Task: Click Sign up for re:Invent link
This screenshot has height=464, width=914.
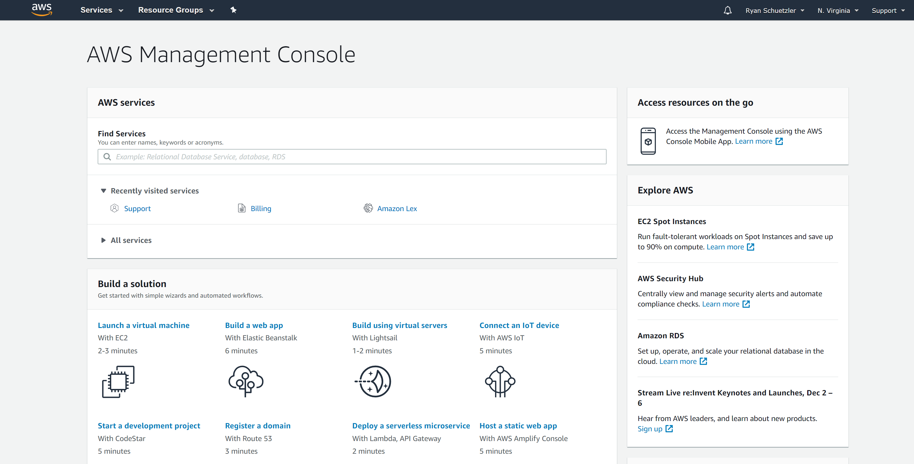Action: click(x=650, y=429)
